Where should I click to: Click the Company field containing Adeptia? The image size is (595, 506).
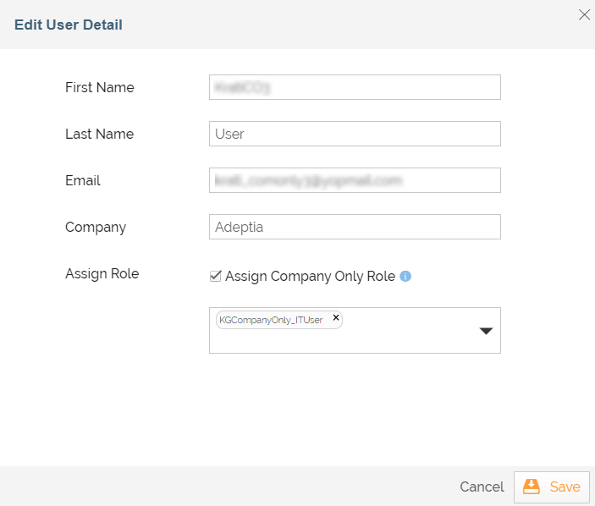click(x=355, y=227)
